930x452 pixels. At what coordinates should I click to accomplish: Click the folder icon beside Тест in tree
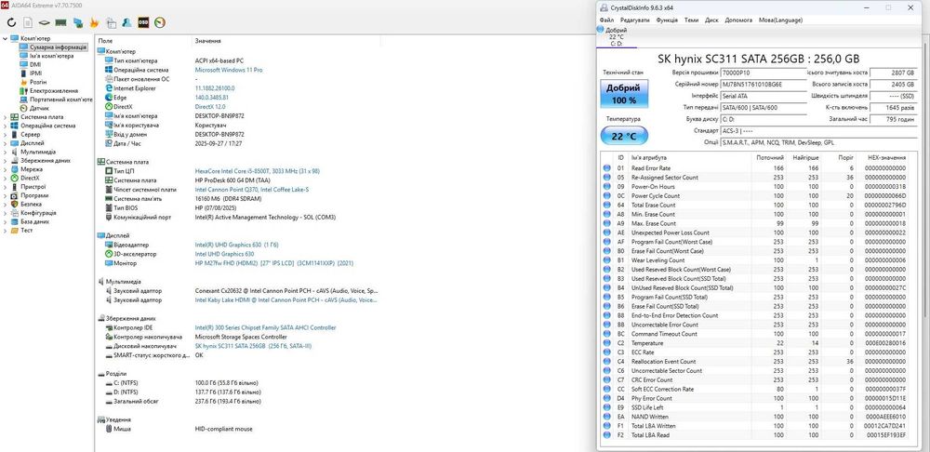[14, 230]
